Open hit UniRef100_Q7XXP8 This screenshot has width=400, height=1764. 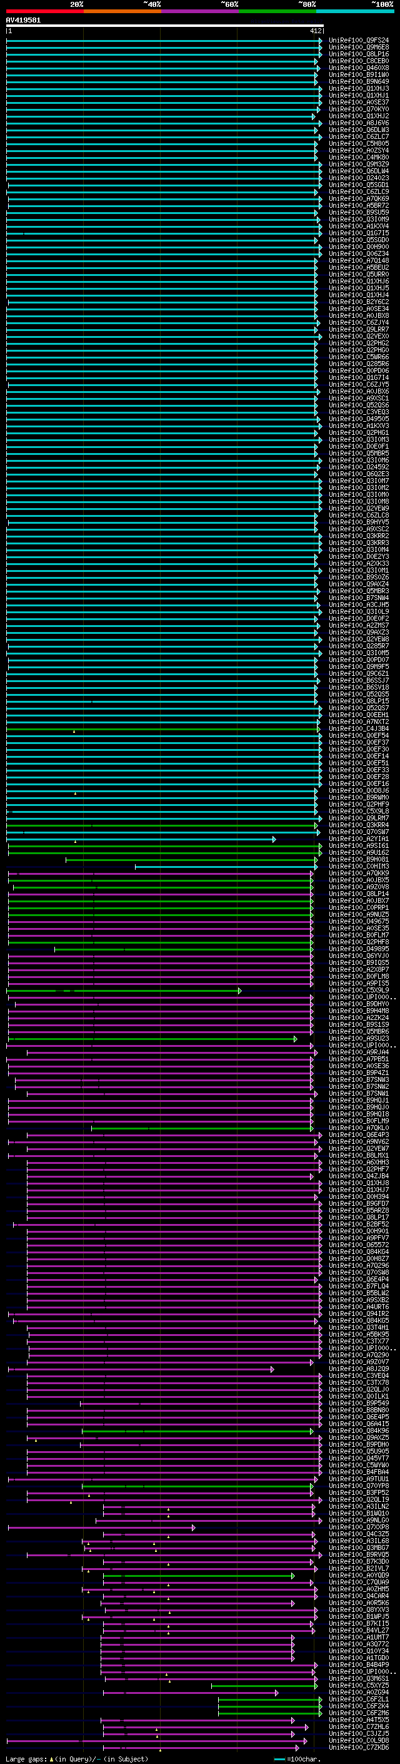(359, 1527)
